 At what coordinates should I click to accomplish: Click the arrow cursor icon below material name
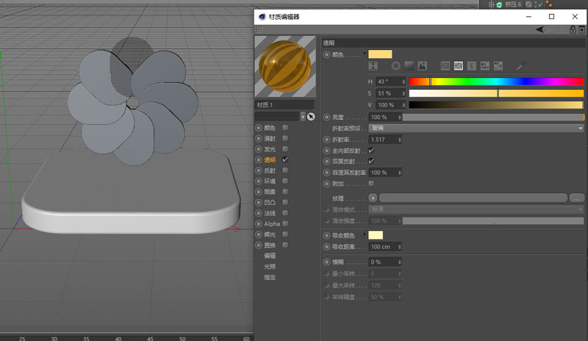(x=310, y=117)
